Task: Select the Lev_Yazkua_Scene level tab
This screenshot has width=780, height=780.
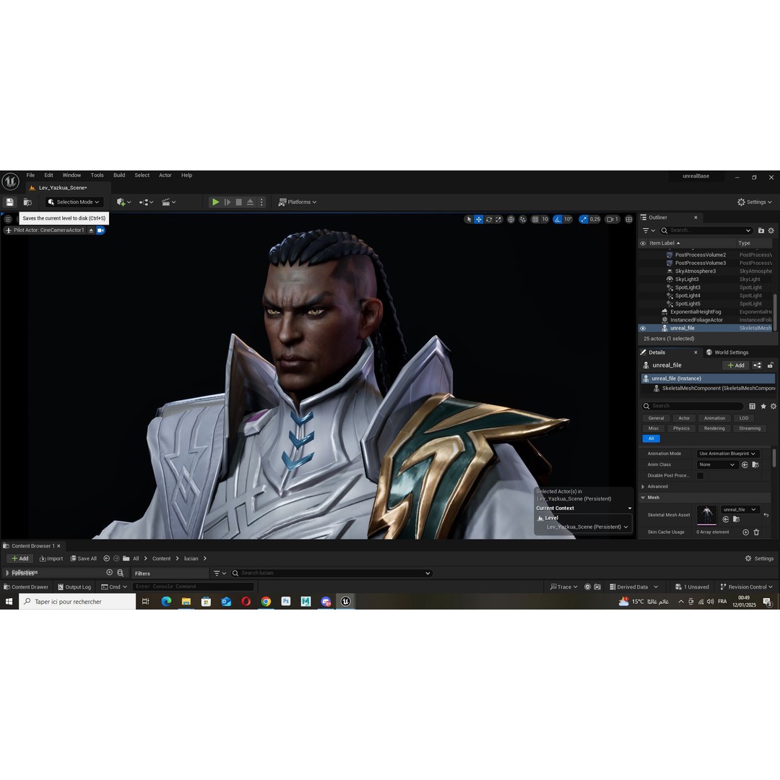Action: 63,188
